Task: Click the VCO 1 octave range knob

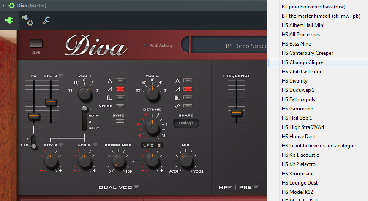Action: pos(85,93)
